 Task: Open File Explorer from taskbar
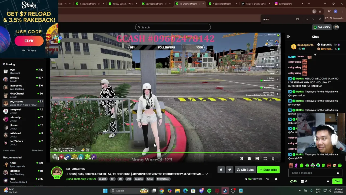tap(177, 191)
